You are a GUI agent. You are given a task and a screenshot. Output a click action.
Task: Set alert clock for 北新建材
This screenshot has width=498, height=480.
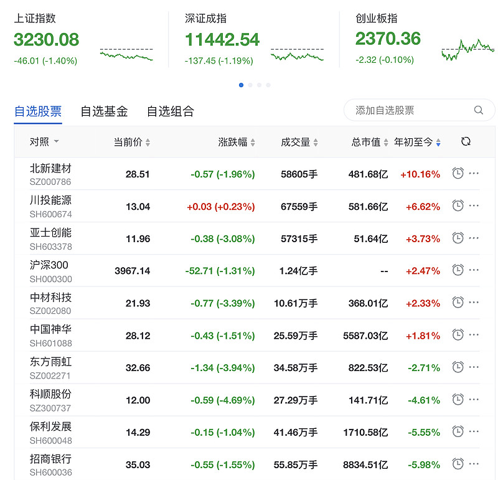point(458,173)
